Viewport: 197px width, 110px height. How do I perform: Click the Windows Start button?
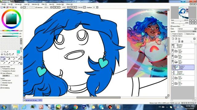tap(4, 107)
